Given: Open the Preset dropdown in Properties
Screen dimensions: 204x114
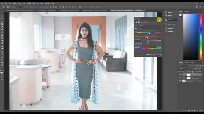Looking at the screenshot, I should coord(150,26).
